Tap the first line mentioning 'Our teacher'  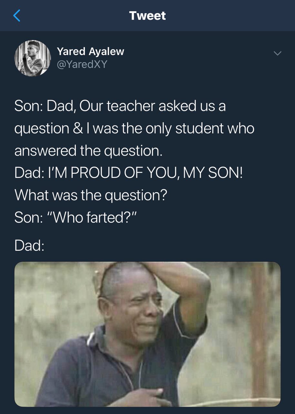pyautogui.click(x=120, y=106)
